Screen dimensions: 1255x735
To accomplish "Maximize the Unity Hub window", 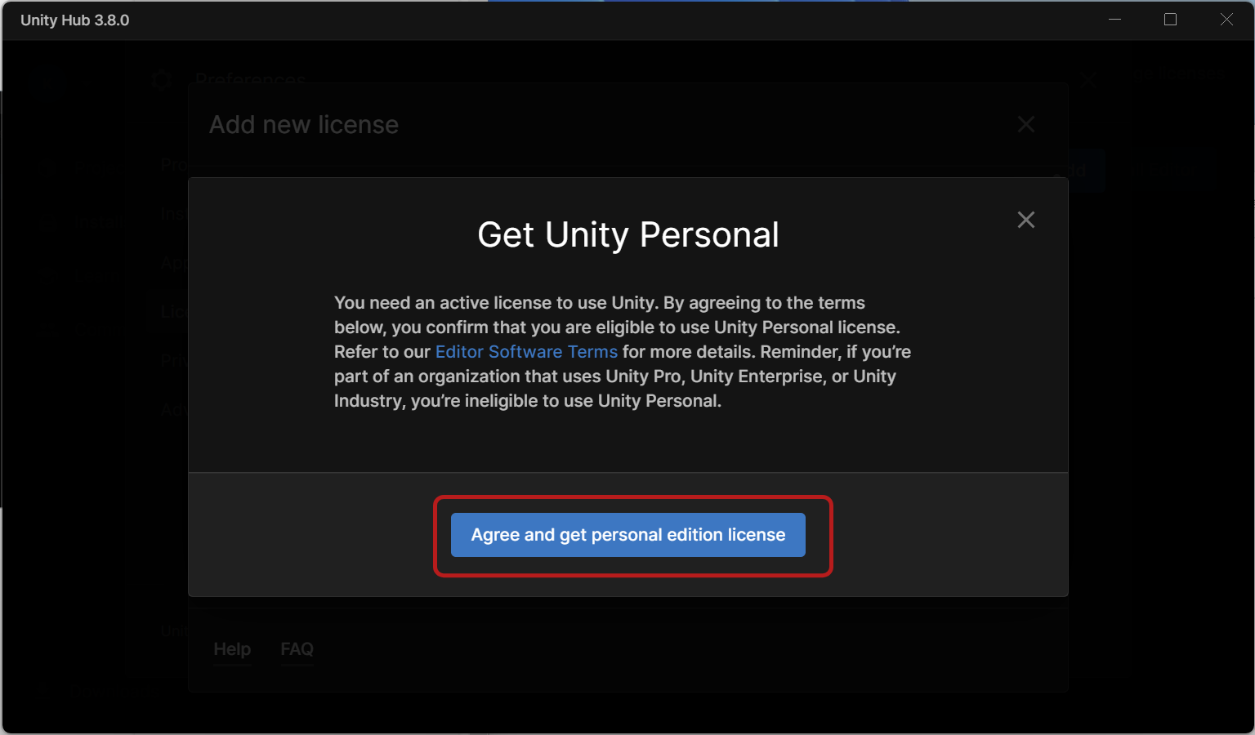I will pos(1170,20).
